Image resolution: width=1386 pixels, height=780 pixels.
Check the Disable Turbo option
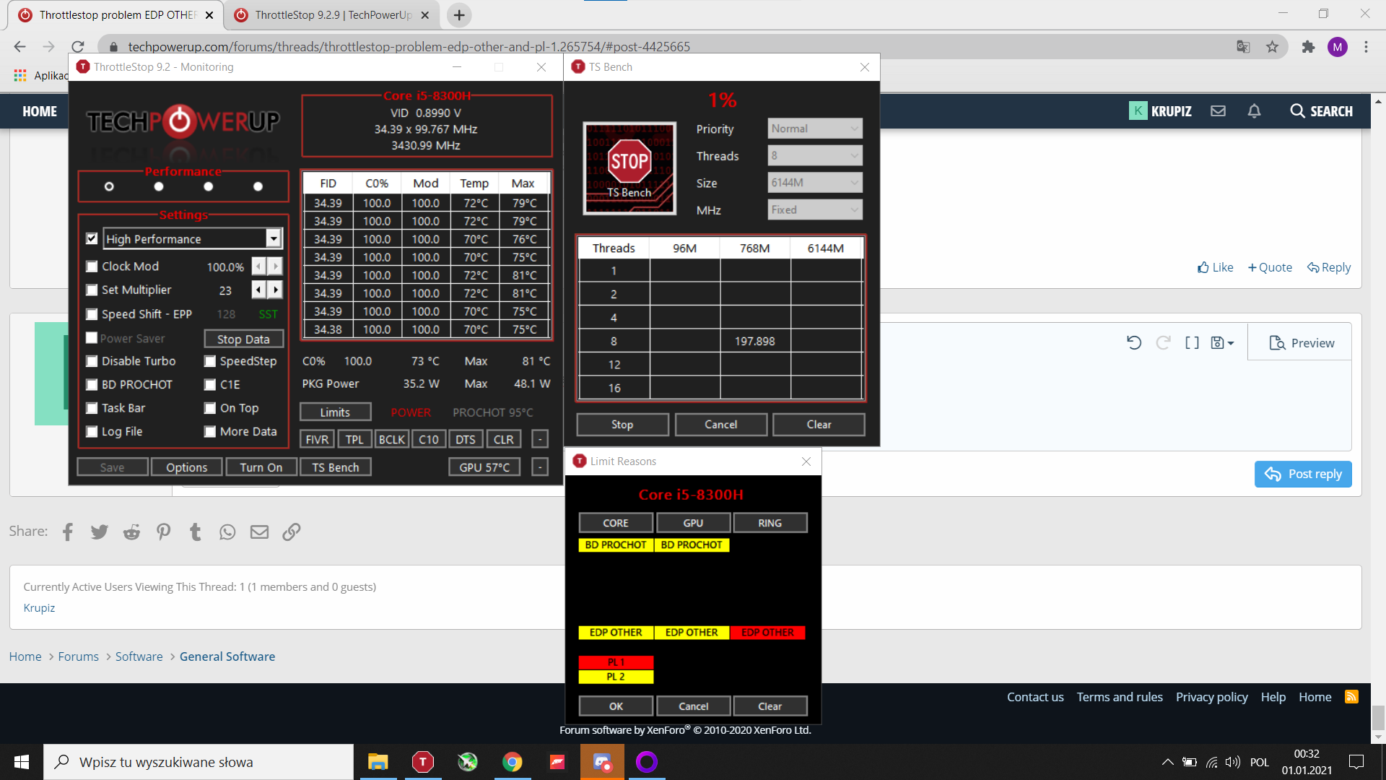[92, 361]
